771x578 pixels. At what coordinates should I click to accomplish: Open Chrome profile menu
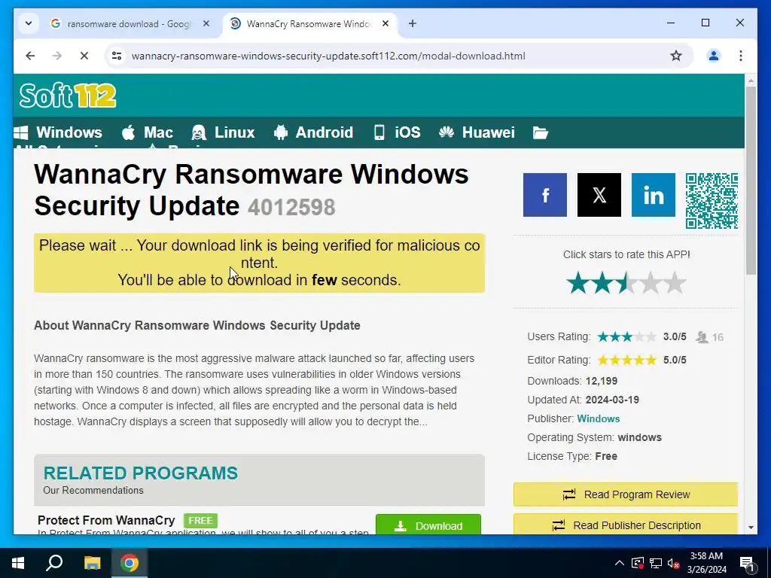pos(714,56)
